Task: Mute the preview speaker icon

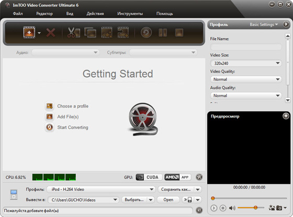Action: pyautogui.click(x=232, y=208)
